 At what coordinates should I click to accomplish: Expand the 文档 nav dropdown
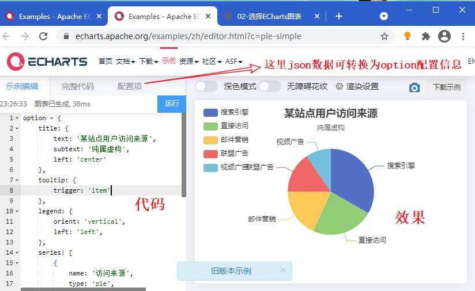click(125, 62)
